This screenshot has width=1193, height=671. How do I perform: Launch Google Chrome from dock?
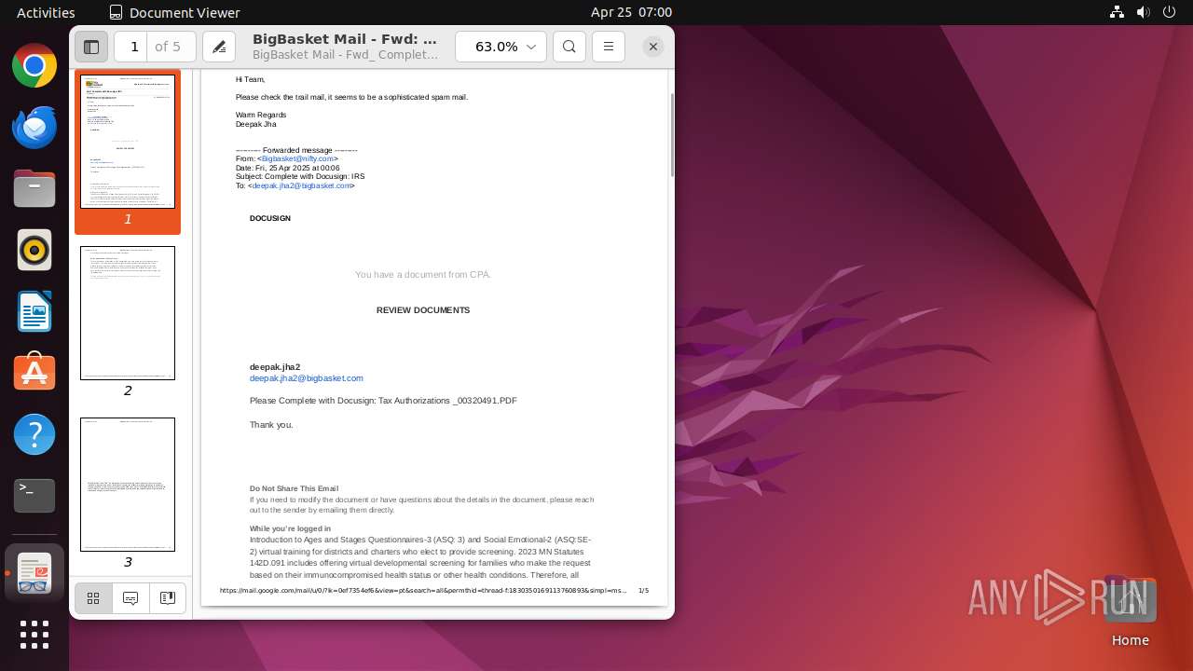tap(34, 66)
